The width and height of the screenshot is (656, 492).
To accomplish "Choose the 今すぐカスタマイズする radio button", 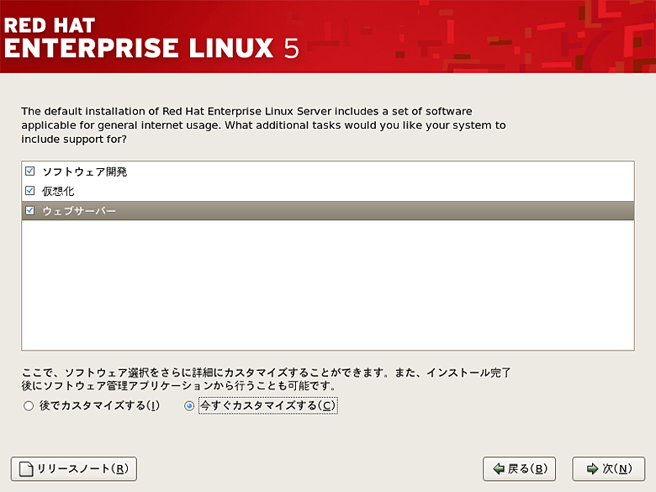I will pyautogui.click(x=189, y=406).
